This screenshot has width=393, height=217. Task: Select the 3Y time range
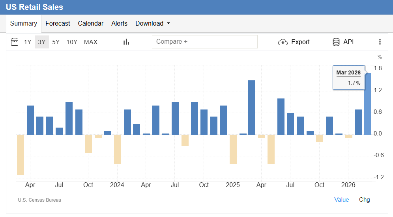coord(41,42)
